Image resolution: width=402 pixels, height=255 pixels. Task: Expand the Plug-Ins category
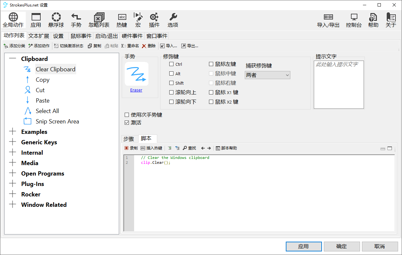click(x=12, y=184)
